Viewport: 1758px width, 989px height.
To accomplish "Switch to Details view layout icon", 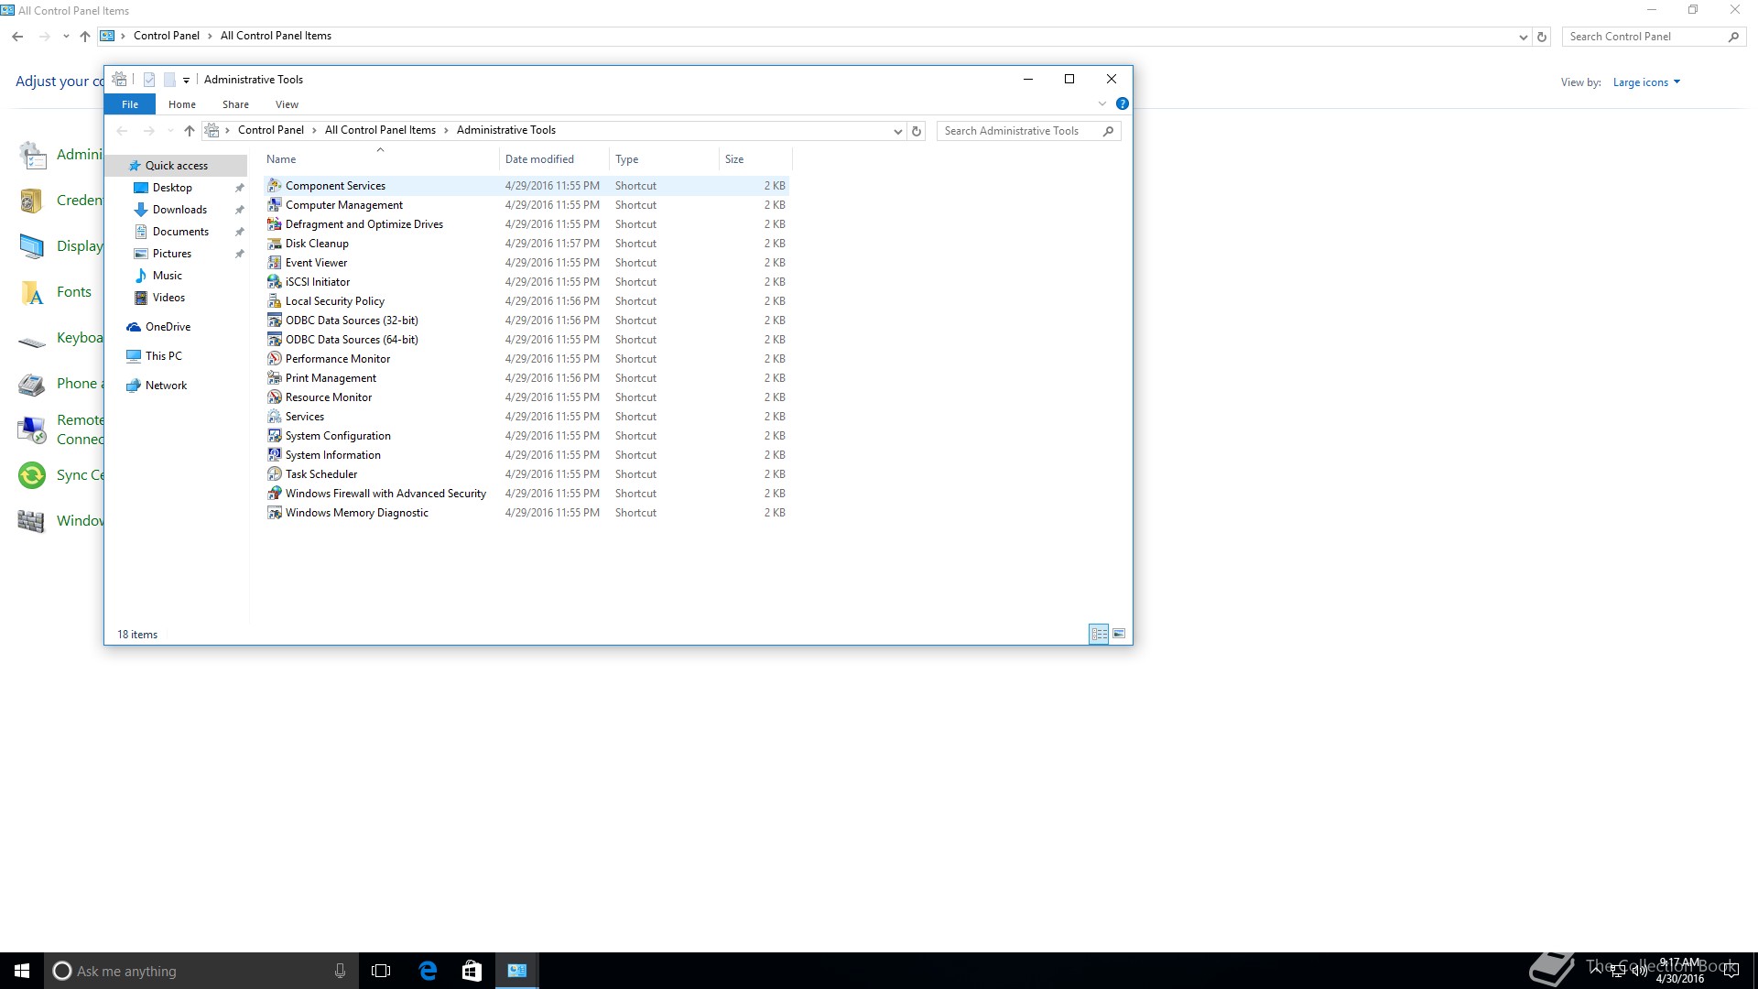I will click(1099, 634).
